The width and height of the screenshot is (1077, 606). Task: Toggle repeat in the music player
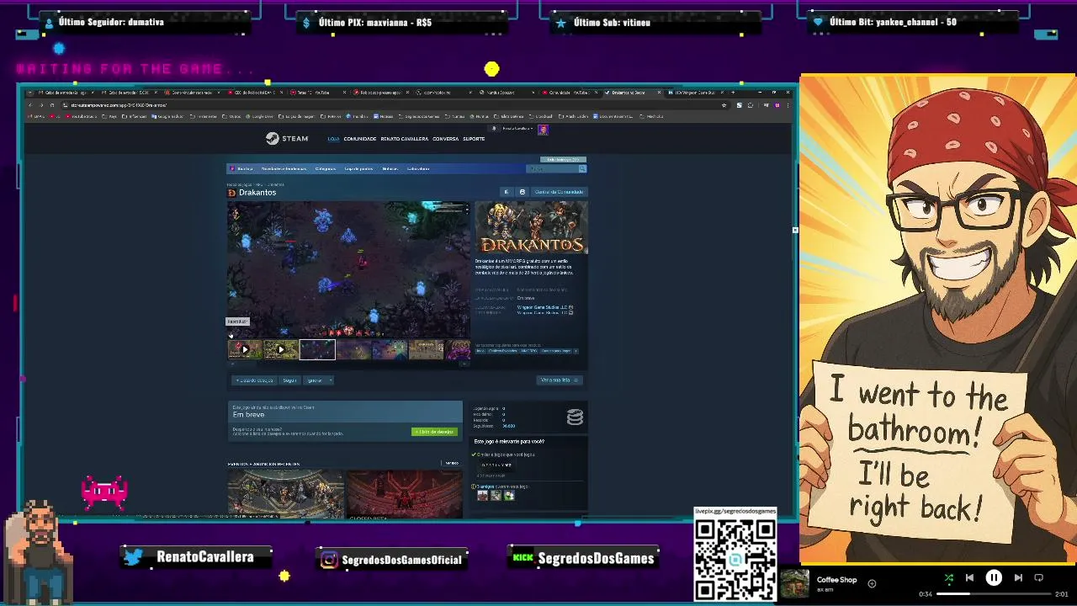coord(1038,577)
